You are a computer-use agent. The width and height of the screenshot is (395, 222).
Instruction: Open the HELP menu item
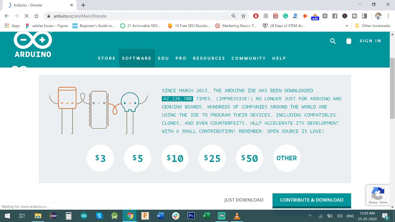coord(279,58)
